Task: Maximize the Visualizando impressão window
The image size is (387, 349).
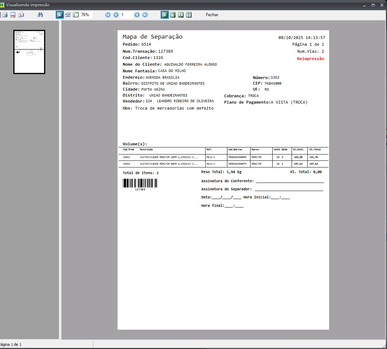Action: 373,5
